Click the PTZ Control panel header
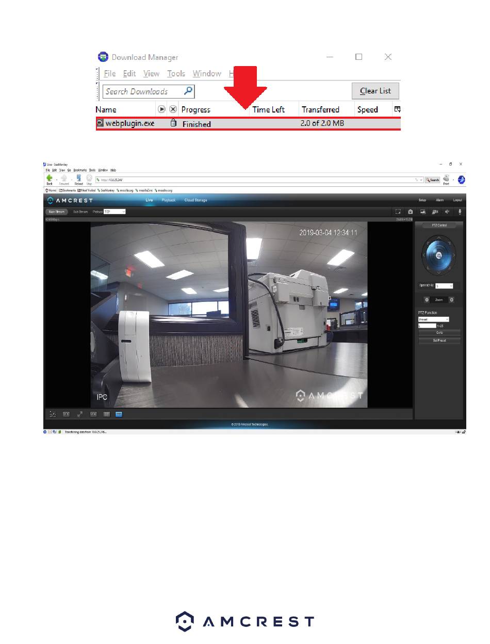The width and height of the screenshot is (490, 644). [439, 226]
